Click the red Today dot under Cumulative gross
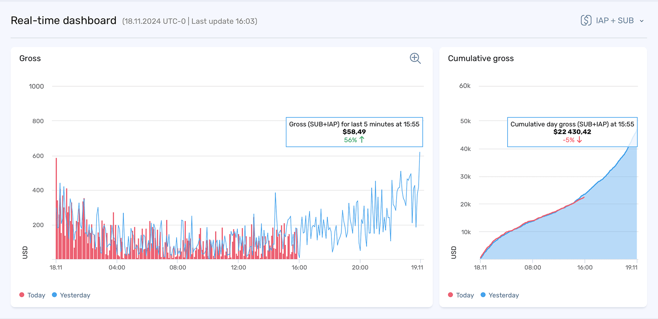This screenshot has width=658, height=319. click(x=450, y=295)
